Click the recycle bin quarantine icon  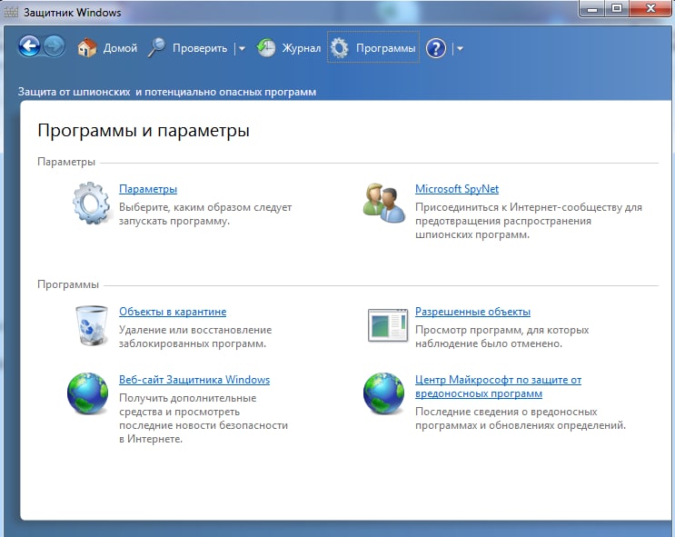pos(91,325)
